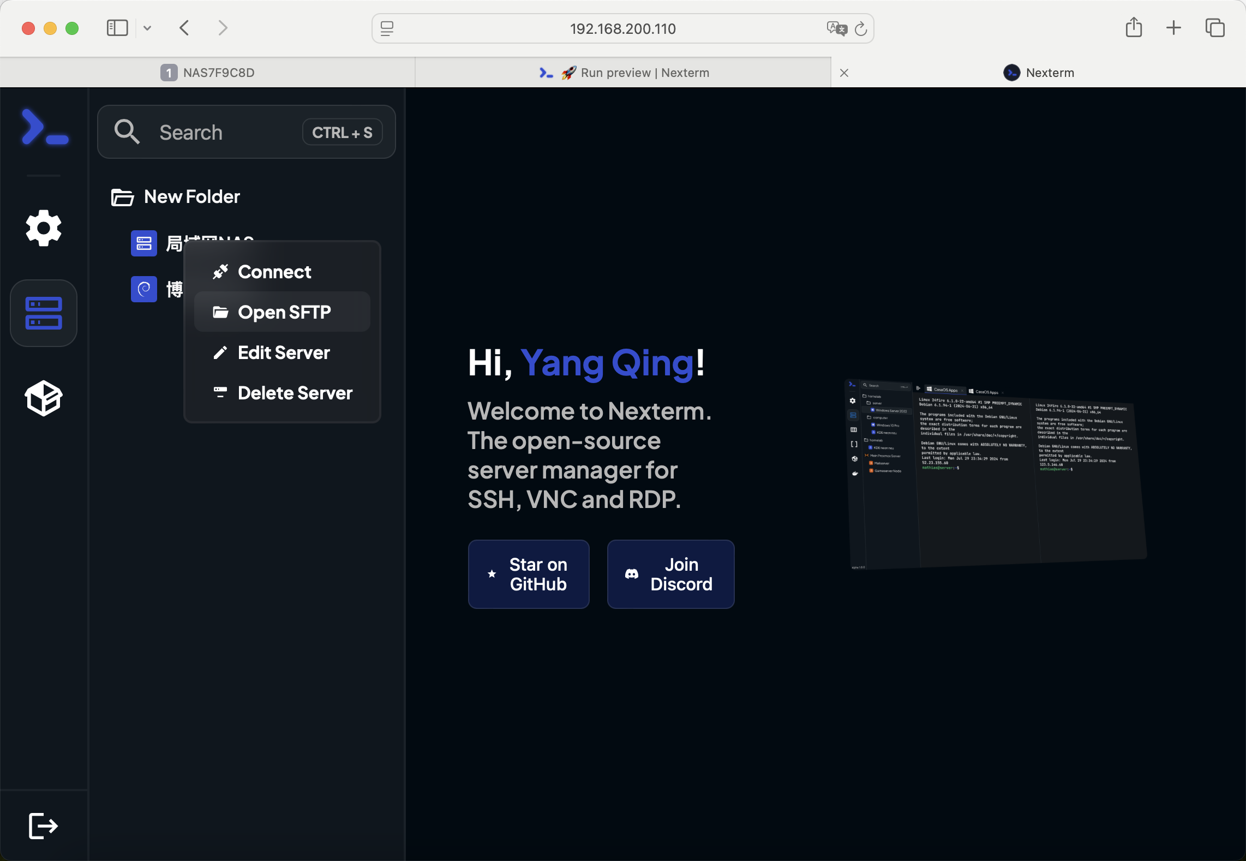The width and height of the screenshot is (1246, 861).
Task: Click the Nexterm logo icon
Action: pyautogui.click(x=45, y=128)
